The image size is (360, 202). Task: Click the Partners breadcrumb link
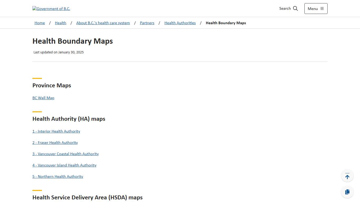coord(147,23)
